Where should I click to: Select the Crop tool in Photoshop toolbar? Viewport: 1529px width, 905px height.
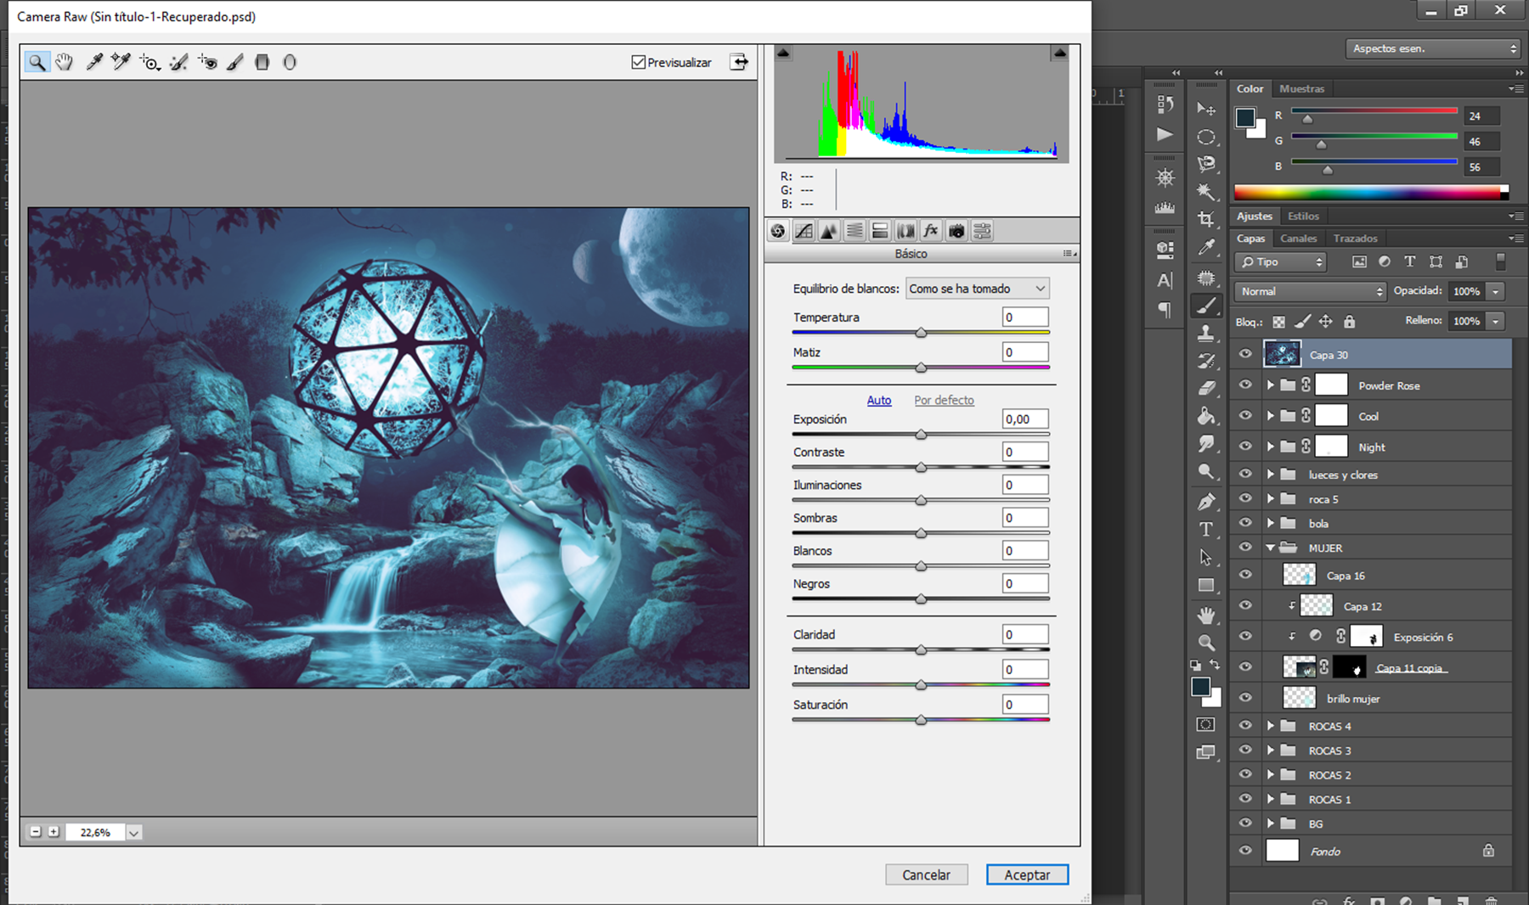(1205, 219)
